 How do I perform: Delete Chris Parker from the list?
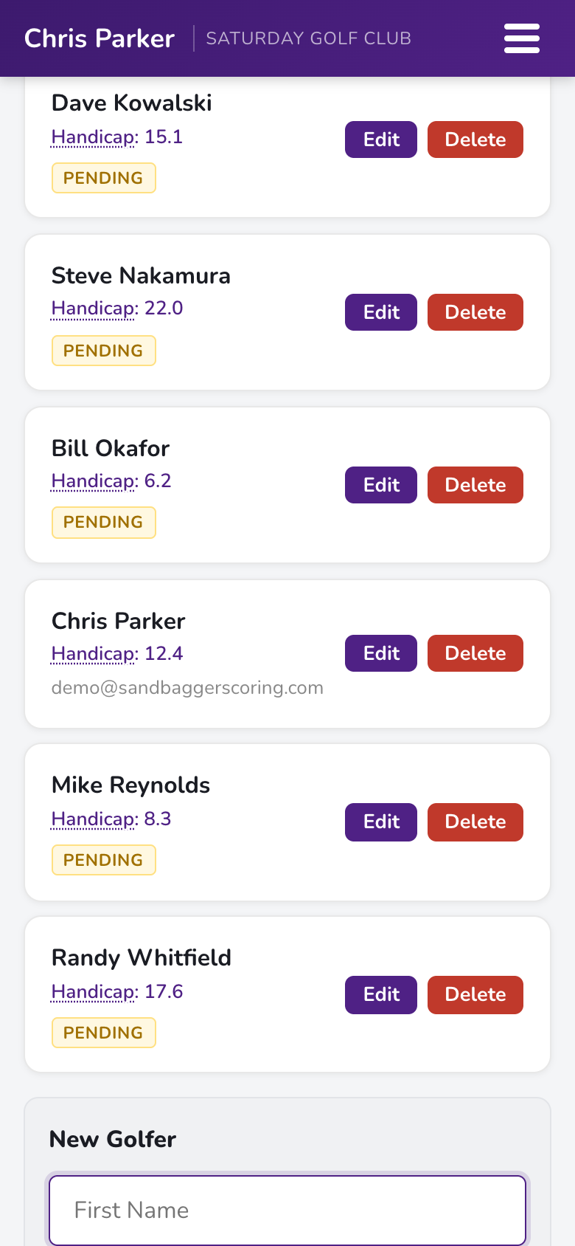(475, 653)
